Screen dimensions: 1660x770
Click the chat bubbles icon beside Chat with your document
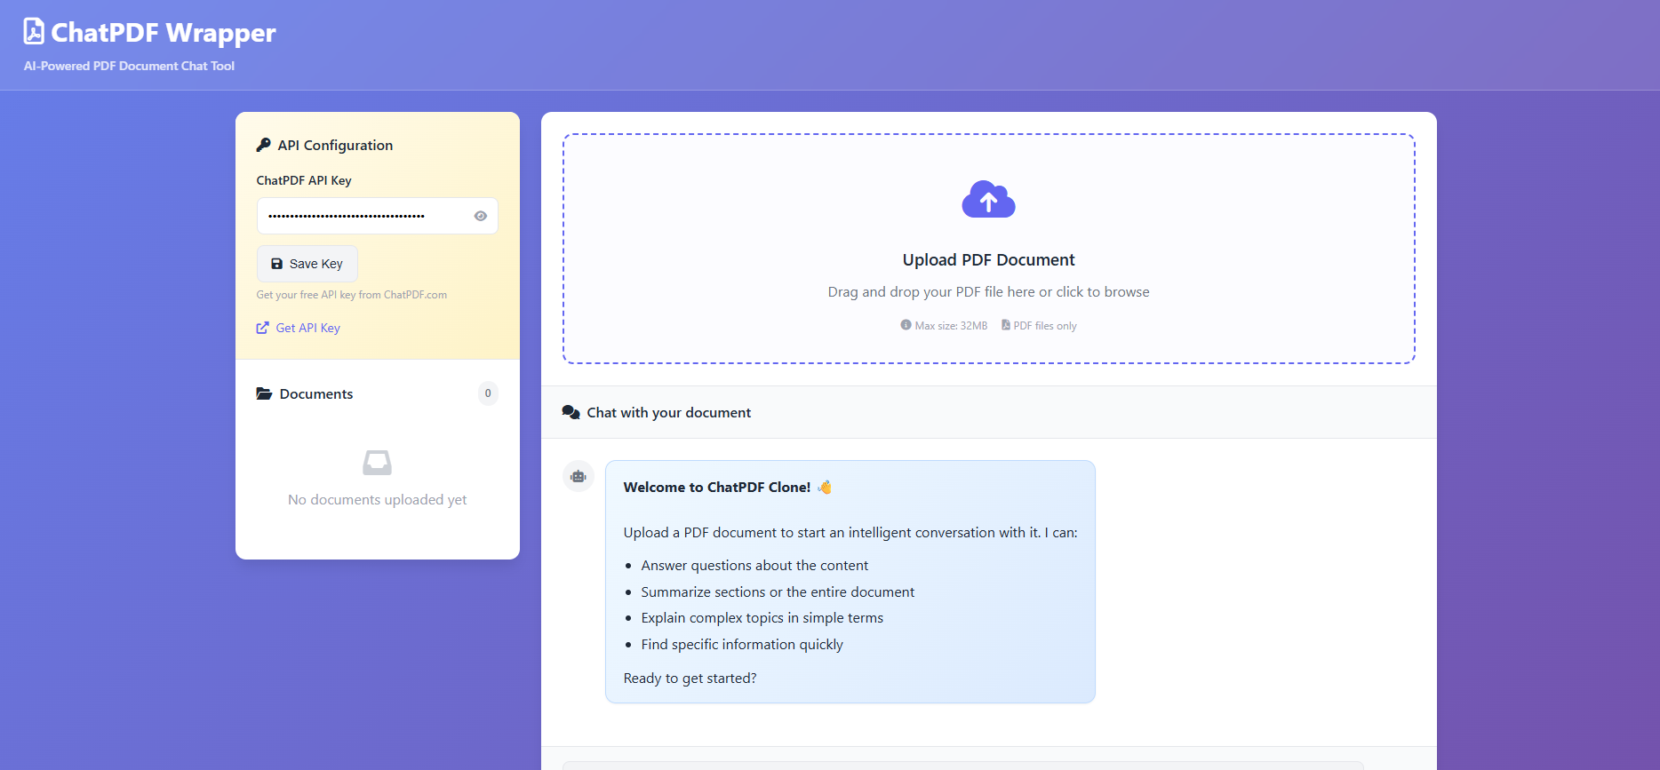coord(571,412)
